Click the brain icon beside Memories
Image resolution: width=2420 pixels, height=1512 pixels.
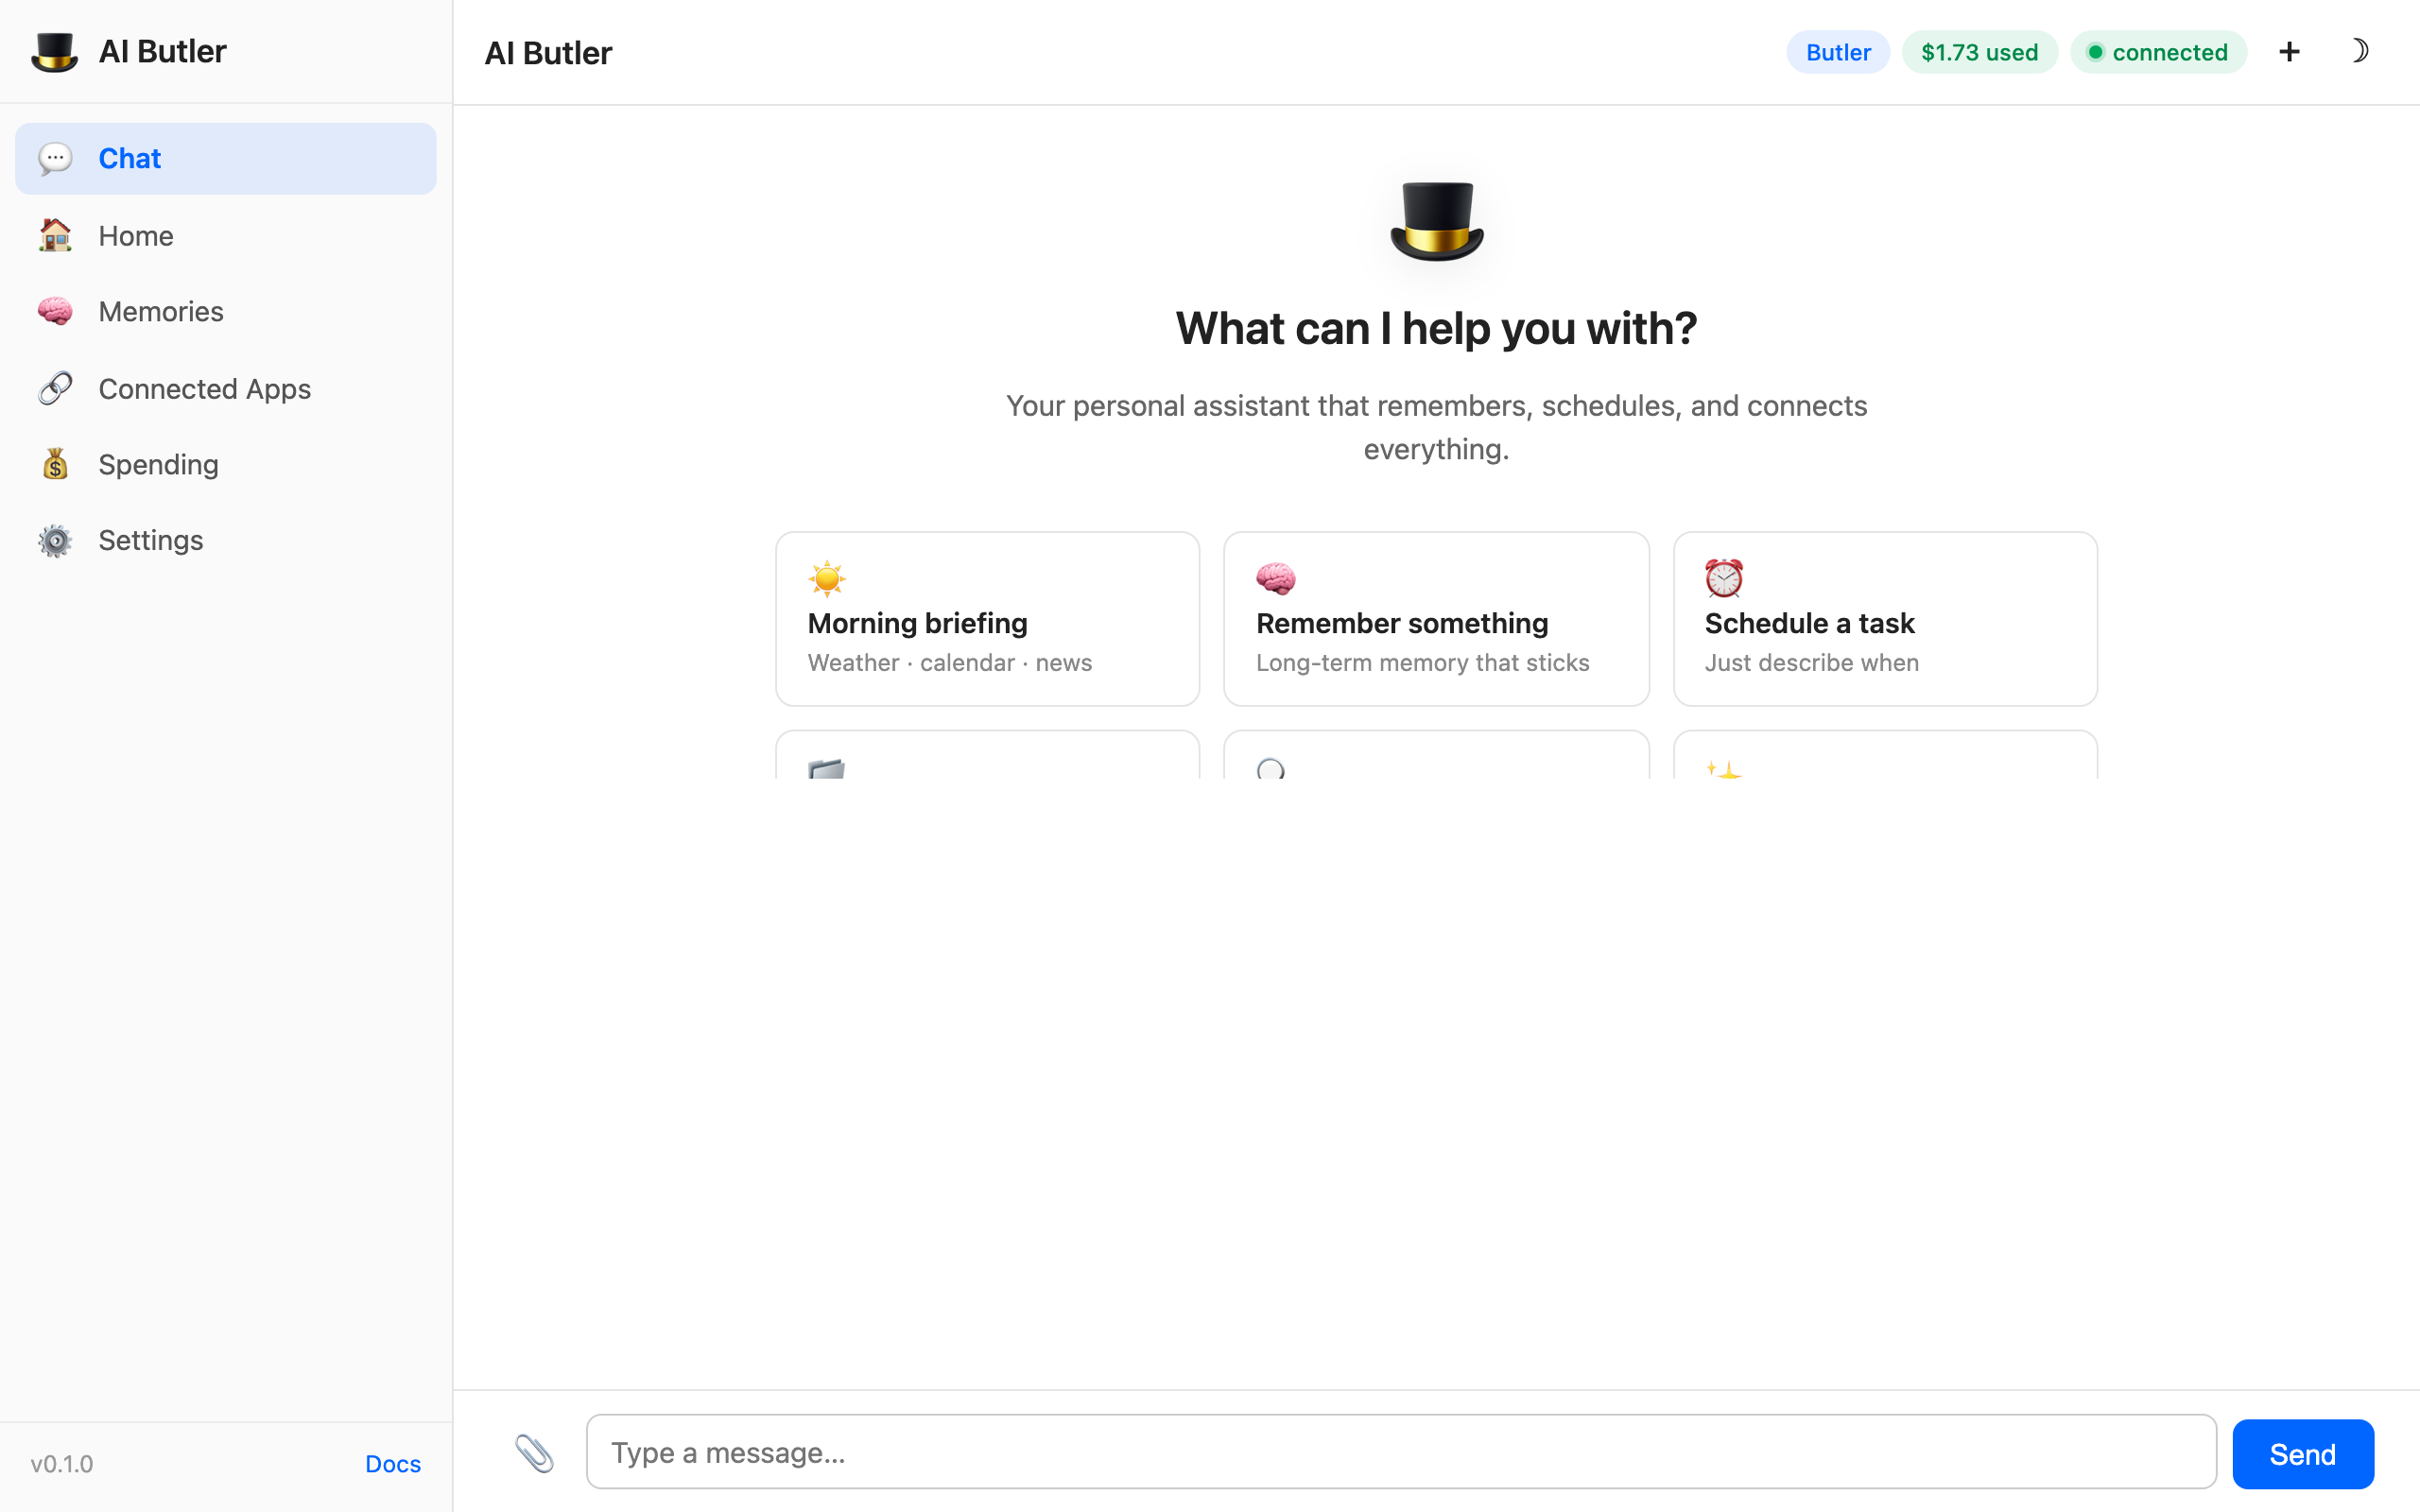pyautogui.click(x=55, y=312)
